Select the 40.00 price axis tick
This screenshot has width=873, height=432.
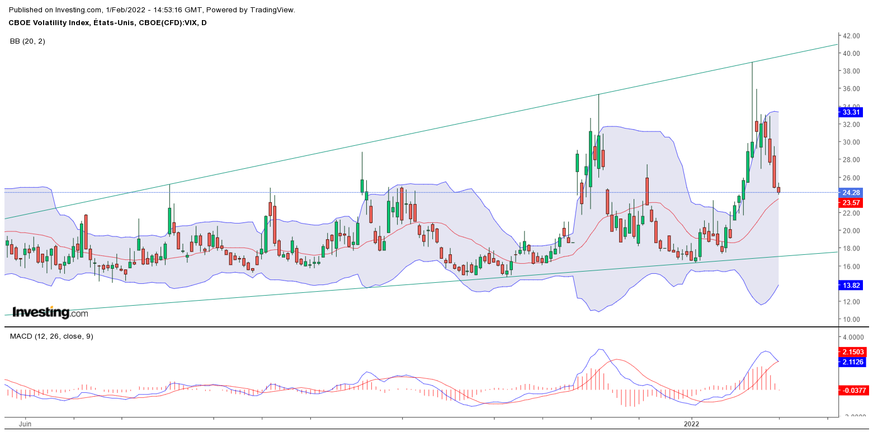851,54
